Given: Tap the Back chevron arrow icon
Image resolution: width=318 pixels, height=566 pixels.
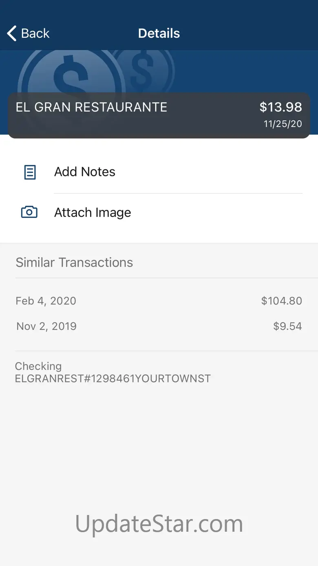Looking at the screenshot, I should point(12,33).
